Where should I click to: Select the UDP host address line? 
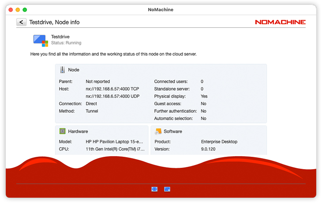tap(112, 96)
